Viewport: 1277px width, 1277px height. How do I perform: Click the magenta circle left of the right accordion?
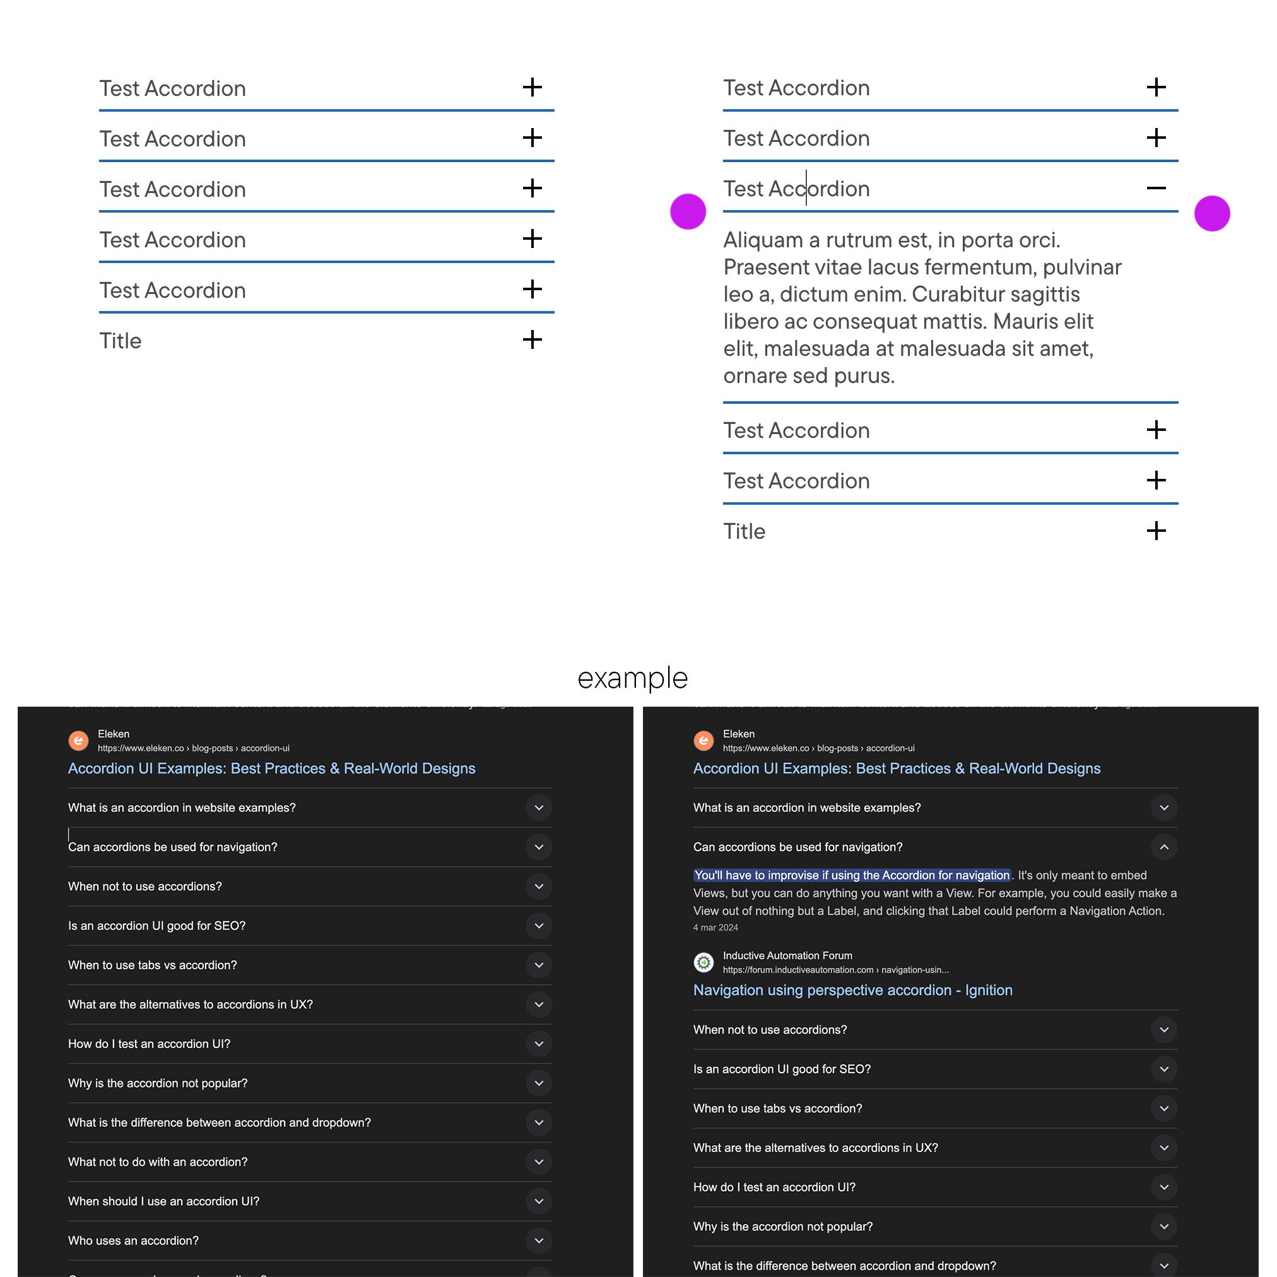688,211
